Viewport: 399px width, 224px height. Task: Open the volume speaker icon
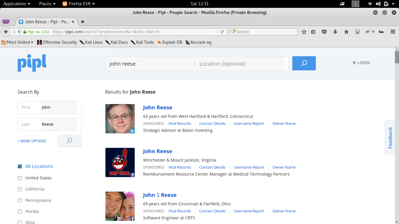pos(378,4)
